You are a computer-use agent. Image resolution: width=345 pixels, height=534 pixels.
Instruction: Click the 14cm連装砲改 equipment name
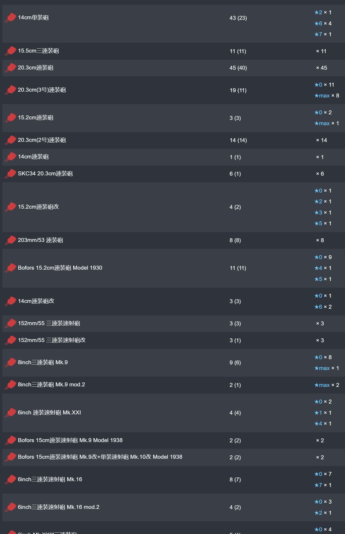[36, 301]
